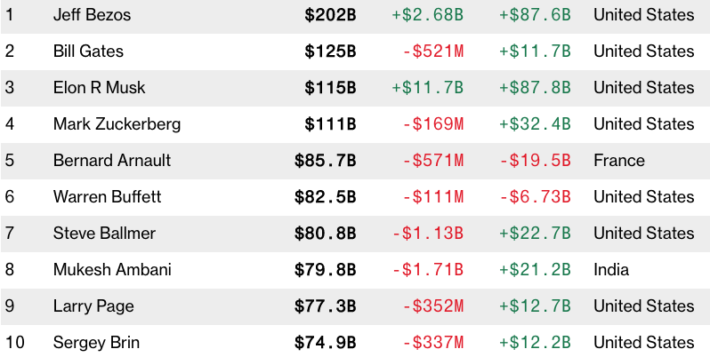Select the $125B net worth value

click(x=330, y=52)
